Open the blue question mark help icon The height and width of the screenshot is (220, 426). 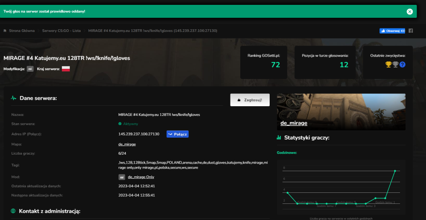(403, 65)
